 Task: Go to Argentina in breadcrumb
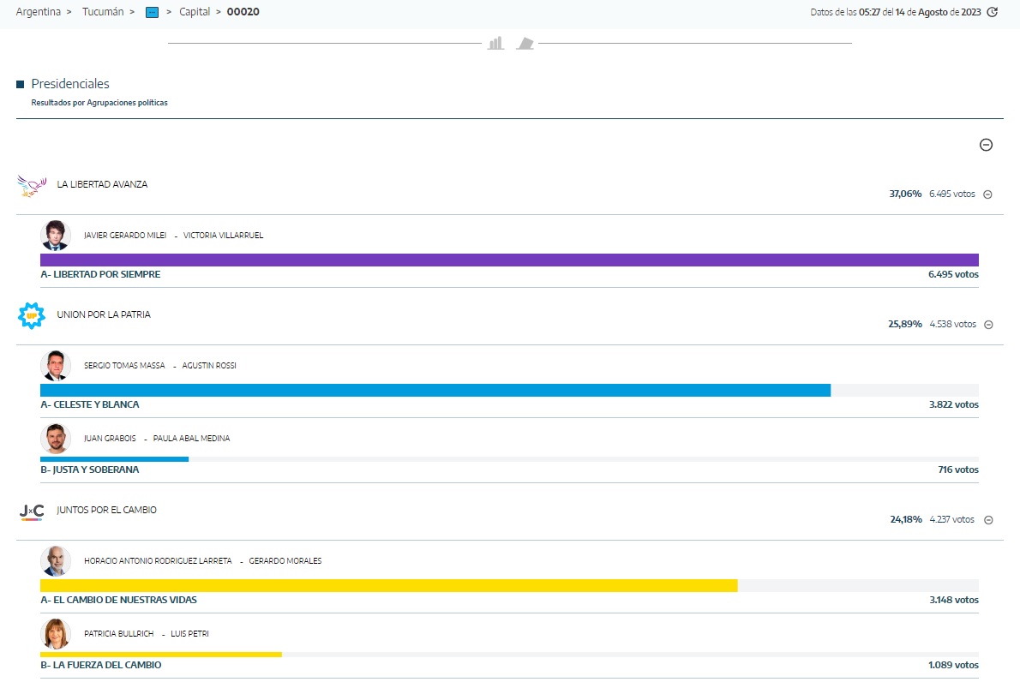pyautogui.click(x=39, y=12)
